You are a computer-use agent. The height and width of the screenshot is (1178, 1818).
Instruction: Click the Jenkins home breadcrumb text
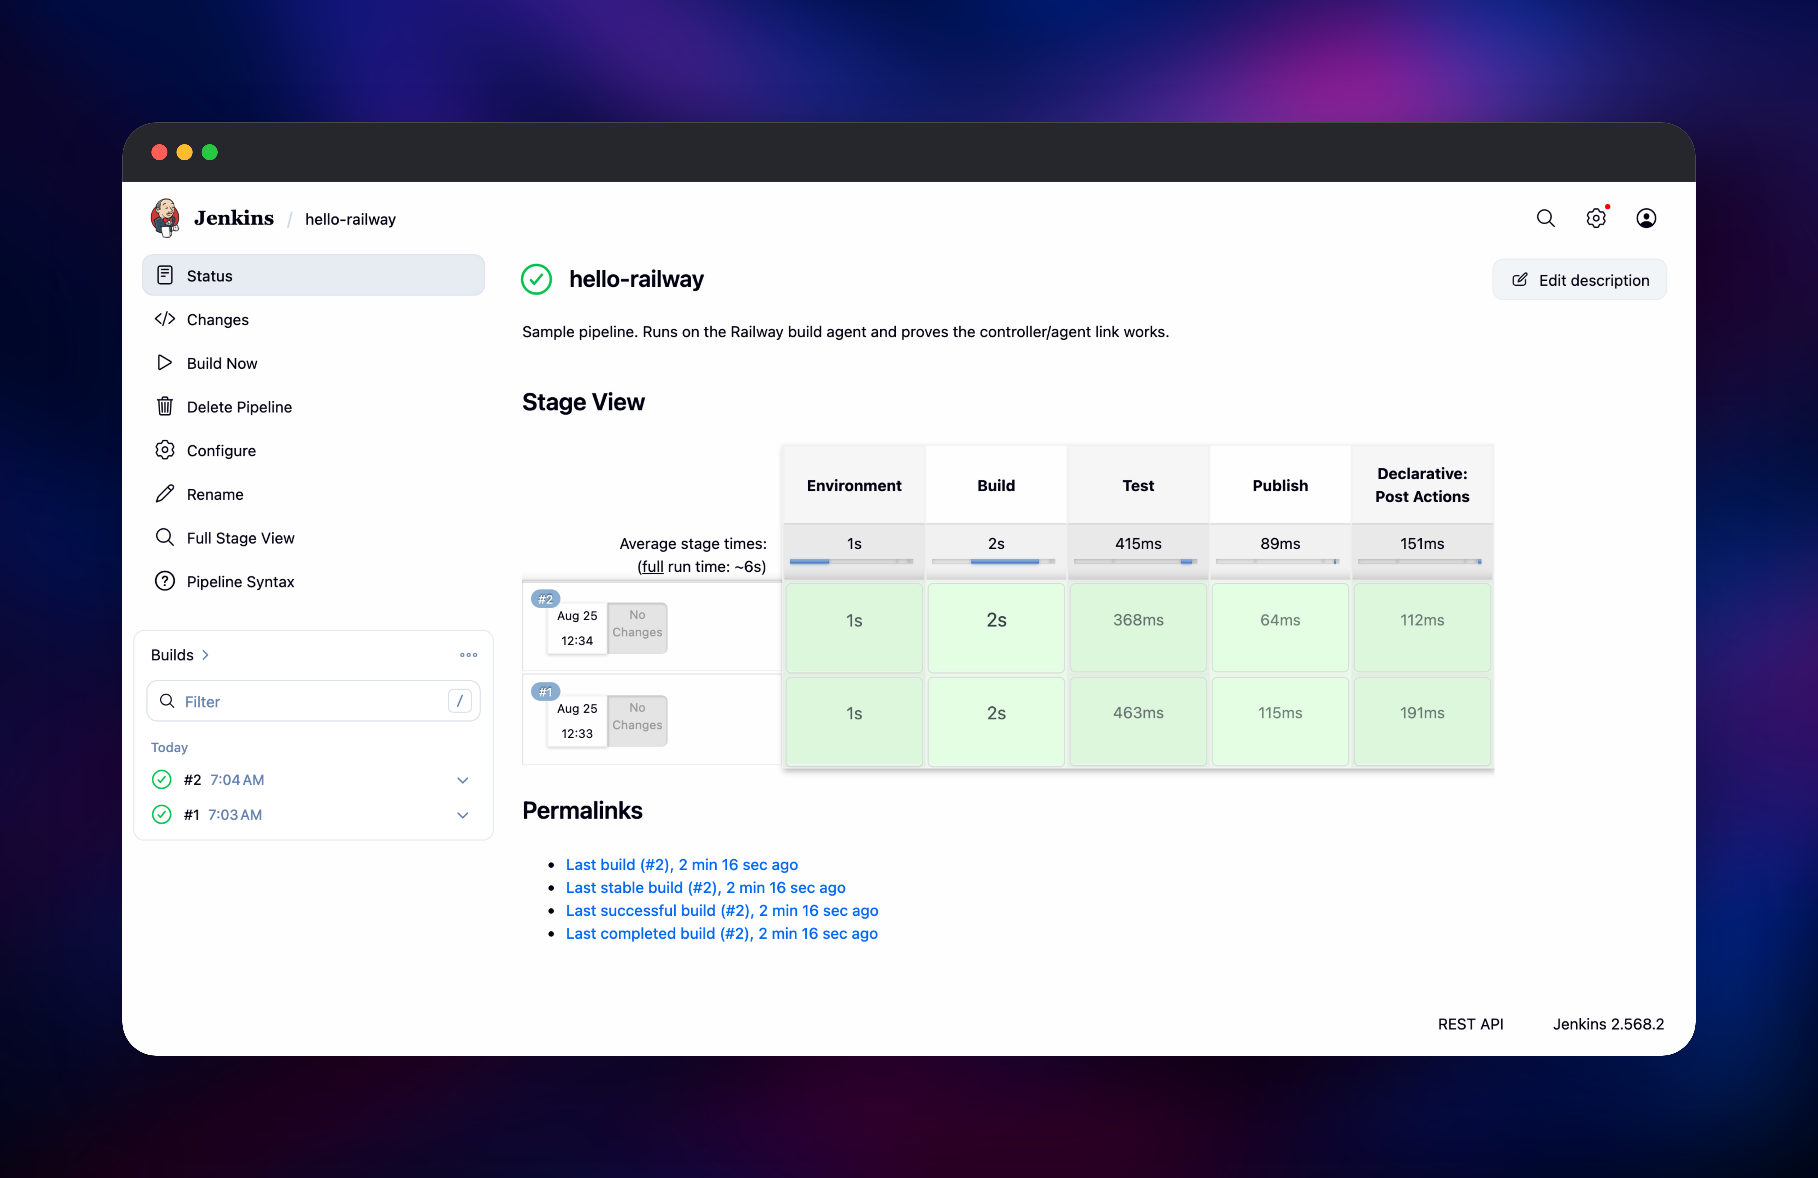point(234,218)
